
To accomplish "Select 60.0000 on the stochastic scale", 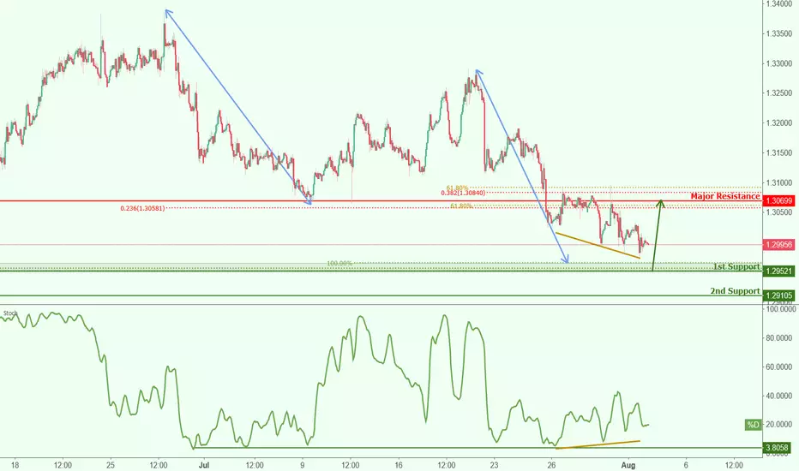I will point(780,367).
